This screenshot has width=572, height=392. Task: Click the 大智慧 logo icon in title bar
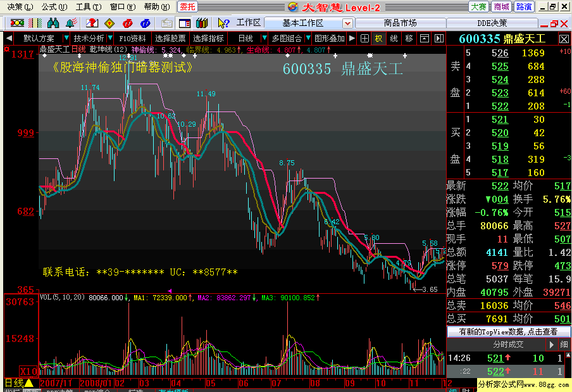pyautogui.click(x=292, y=7)
